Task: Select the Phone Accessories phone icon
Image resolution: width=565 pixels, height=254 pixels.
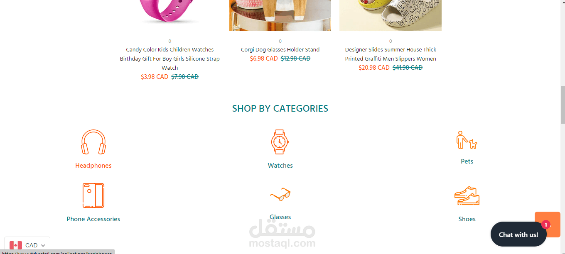Action: tap(93, 195)
